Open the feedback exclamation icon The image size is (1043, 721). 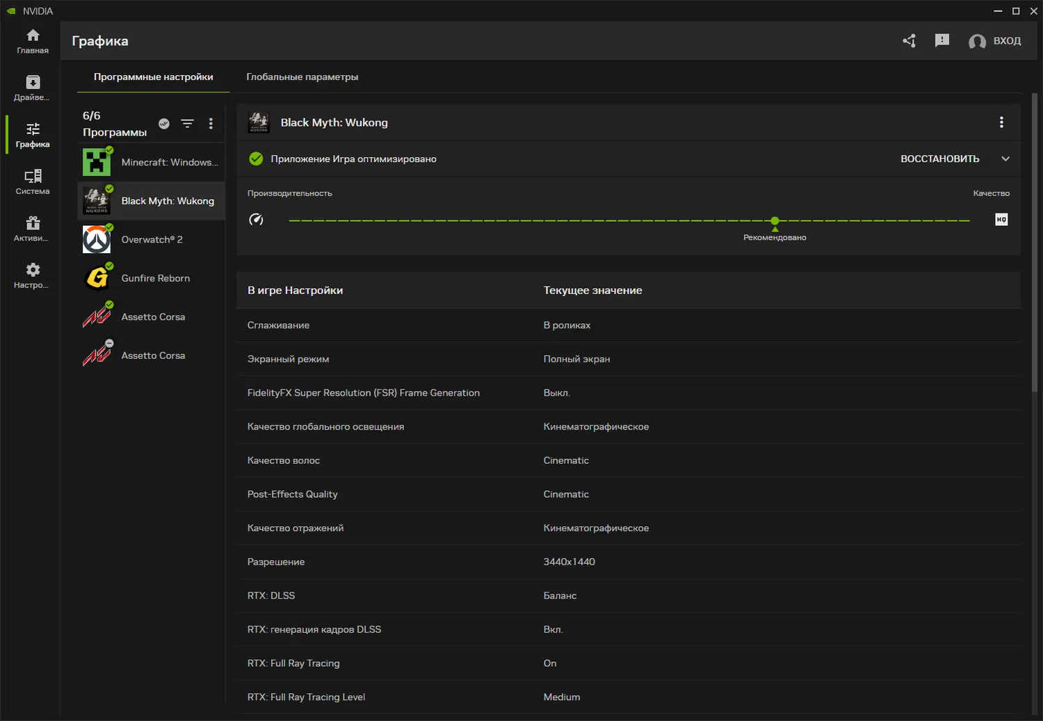tap(942, 41)
